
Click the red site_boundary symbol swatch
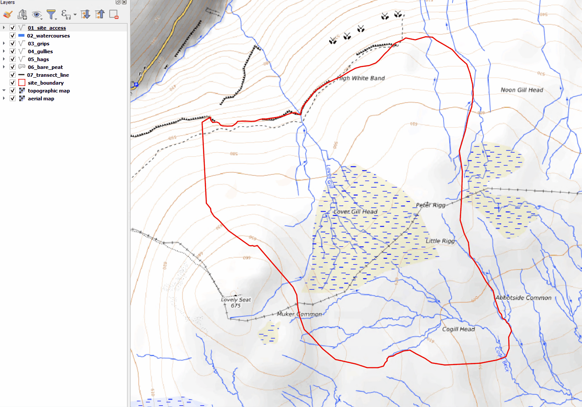(22, 83)
